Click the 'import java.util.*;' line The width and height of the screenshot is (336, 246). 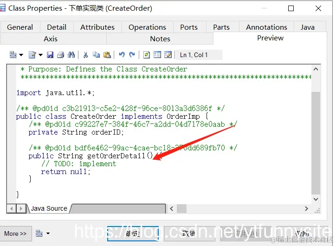(x=56, y=93)
